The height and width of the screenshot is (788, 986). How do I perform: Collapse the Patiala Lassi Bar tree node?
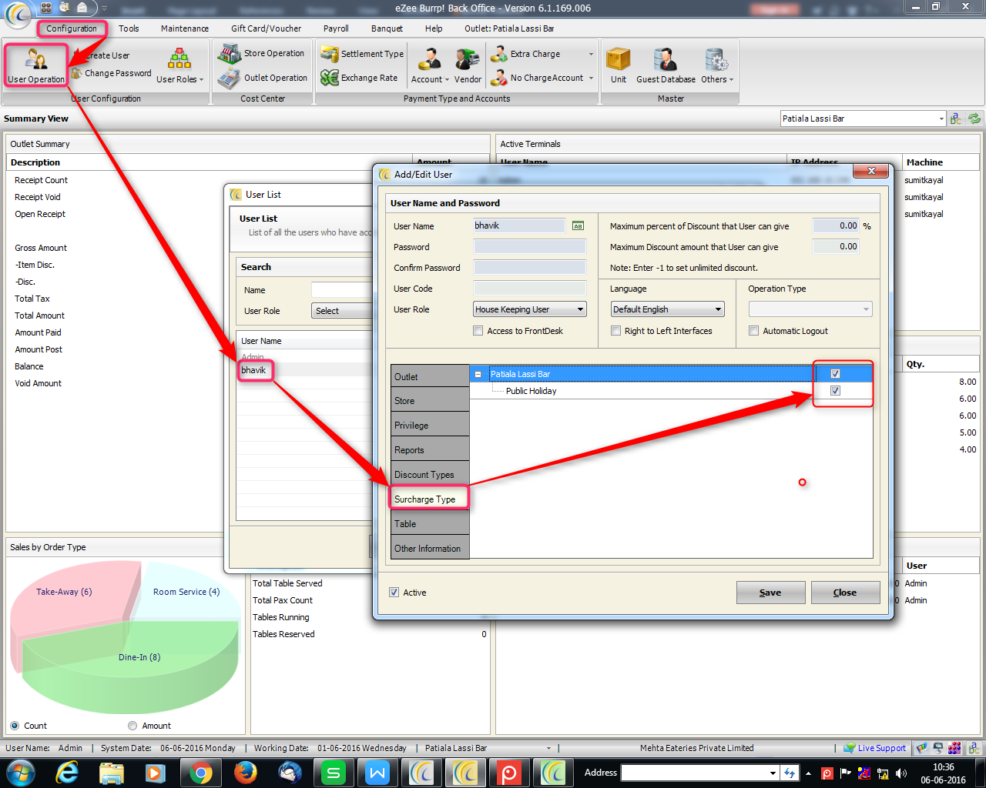478,374
